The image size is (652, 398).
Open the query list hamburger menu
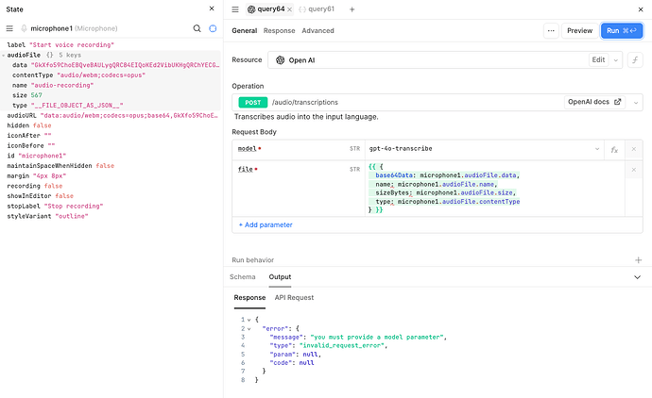235,9
